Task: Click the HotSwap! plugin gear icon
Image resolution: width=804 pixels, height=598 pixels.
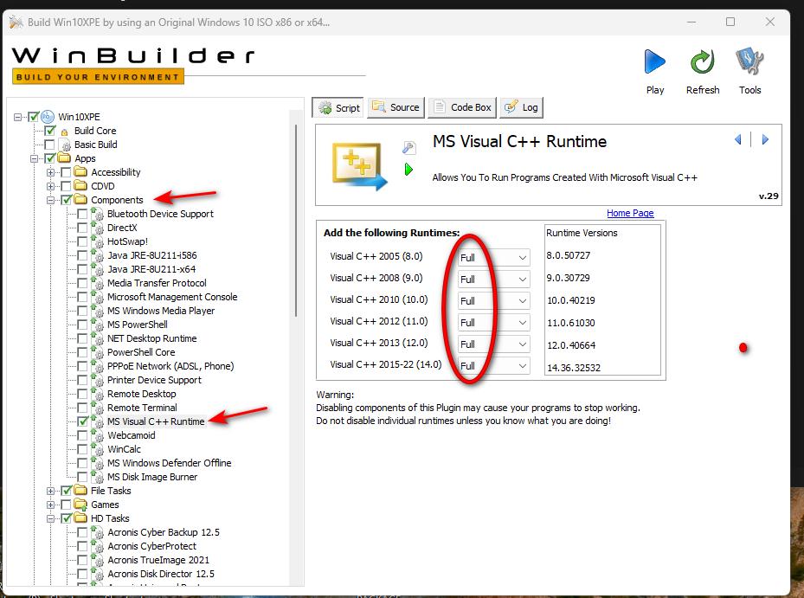Action: click(x=98, y=241)
